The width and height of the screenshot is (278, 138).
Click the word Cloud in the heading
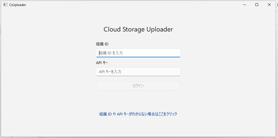[x=112, y=29]
